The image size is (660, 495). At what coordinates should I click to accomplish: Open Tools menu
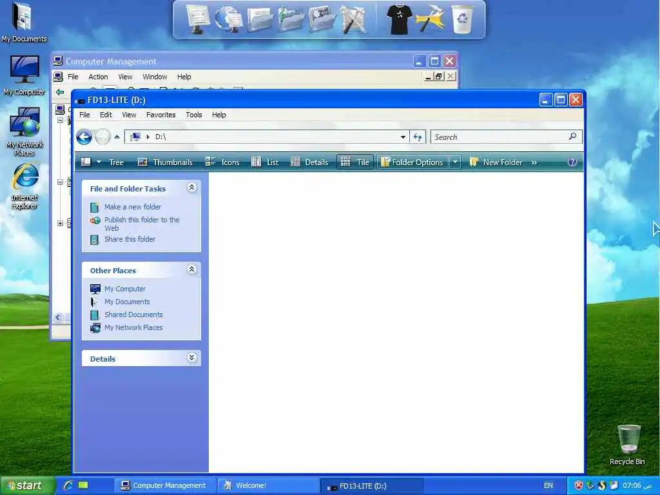(194, 115)
